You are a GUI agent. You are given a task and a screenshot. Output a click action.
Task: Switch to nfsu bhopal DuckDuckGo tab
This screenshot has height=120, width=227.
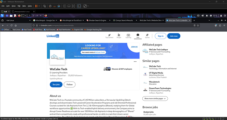point(72,20)
